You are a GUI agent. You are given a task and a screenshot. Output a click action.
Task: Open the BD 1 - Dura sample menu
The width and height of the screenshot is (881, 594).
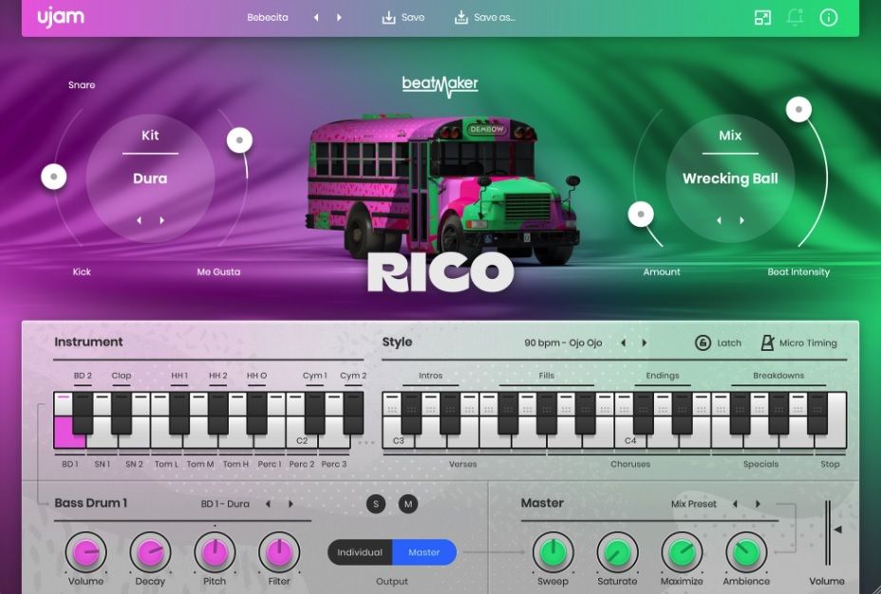(x=225, y=504)
